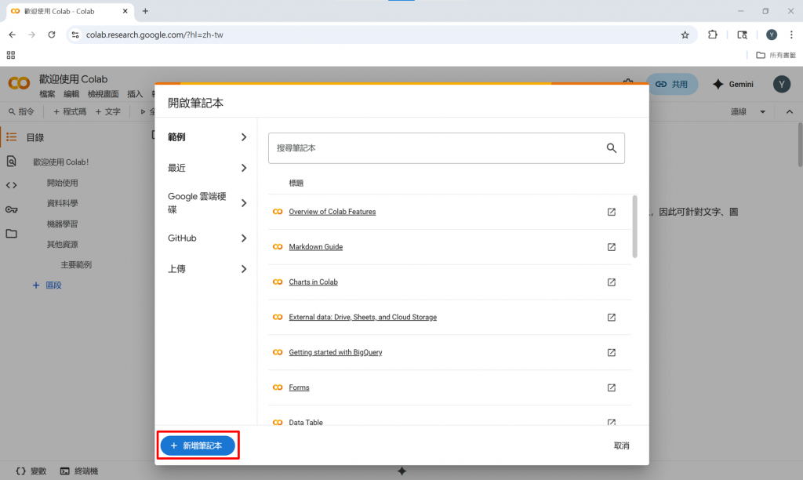Open the Charts in Colab link
803x480 pixels.
313,282
